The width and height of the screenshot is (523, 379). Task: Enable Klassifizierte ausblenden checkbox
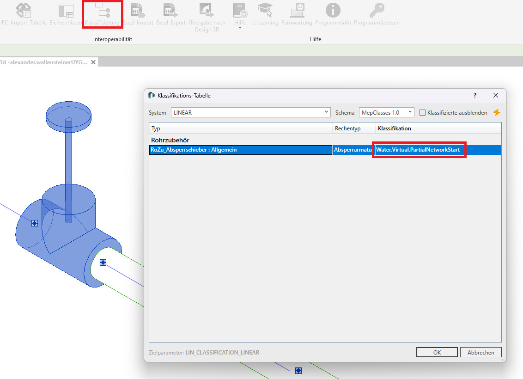click(x=422, y=112)
